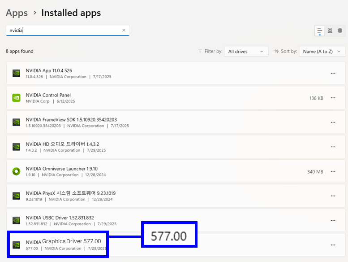Clear the nvidia search text with X
The height and width of the screenshot is (262, 348).
click(x=124, y=31)
